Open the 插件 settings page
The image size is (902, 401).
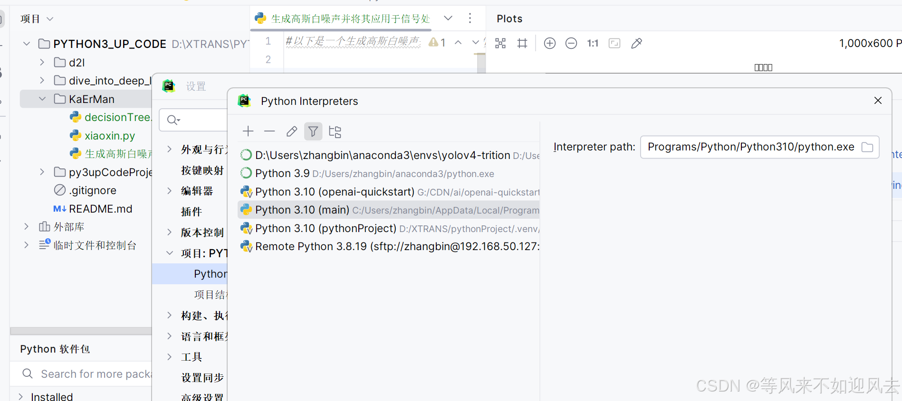(x=192, y=212)
